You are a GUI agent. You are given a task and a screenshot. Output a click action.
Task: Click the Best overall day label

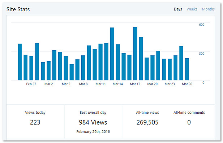[x=93, y=113]
